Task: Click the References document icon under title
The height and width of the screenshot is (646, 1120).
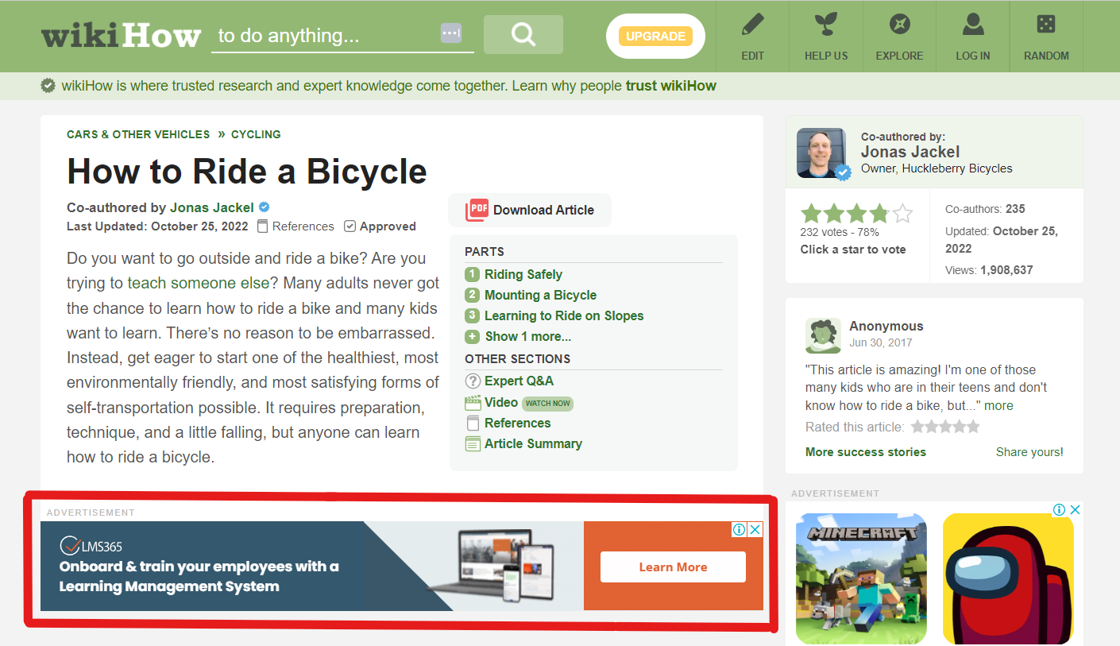Action: (263, 226)
